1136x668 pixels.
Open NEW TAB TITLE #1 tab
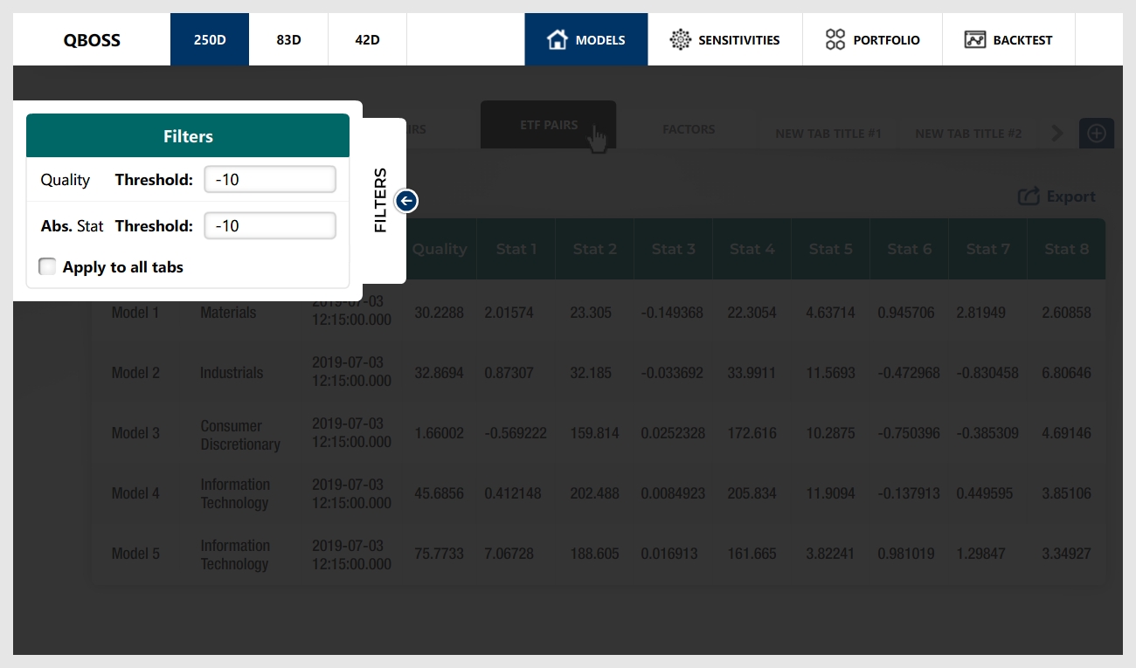[x=828, y=134]
